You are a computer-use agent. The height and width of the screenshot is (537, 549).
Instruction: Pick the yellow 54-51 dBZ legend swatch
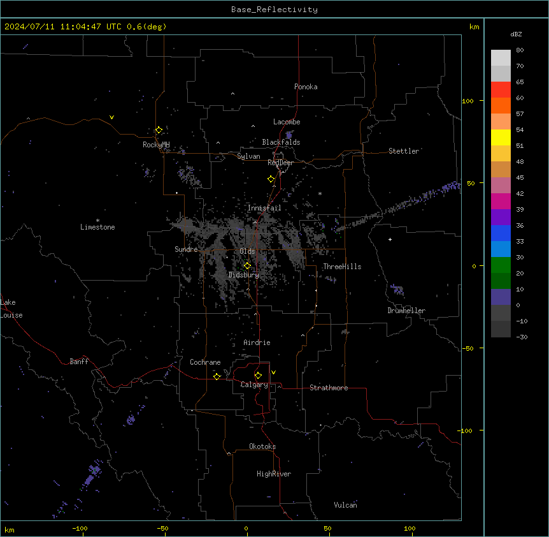tap(501, 137)
